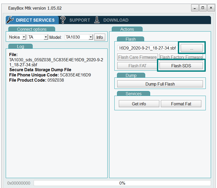Click the Get info button
The image size is (217, 188).
139,104
